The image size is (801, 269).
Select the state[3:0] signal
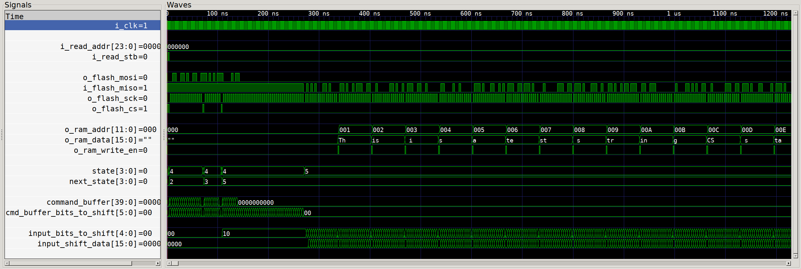click(83, 171)
